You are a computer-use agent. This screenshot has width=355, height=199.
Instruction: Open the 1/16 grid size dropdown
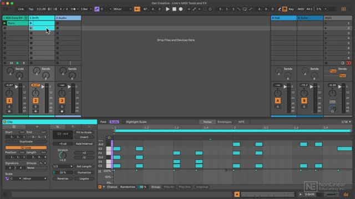[x=346, y=122]
